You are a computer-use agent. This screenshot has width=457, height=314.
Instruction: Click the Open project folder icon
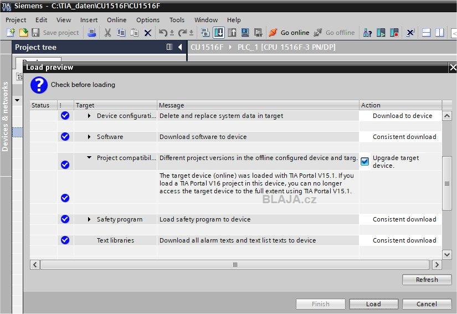[x=23, y=32]
